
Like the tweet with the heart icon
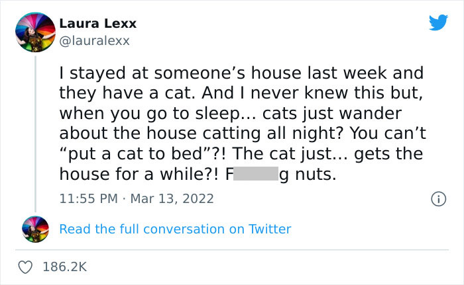pos(26,266)
